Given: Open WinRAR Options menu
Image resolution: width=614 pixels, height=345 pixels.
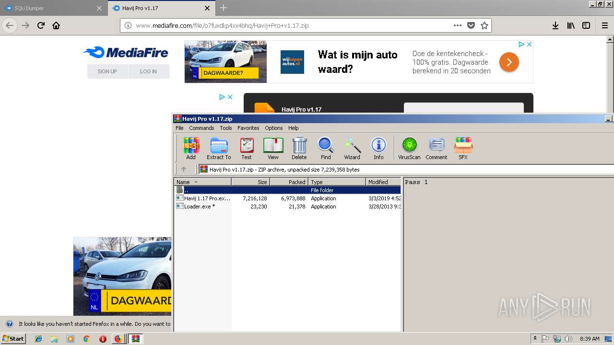Looking at the screenshot, I should pos(274,128).
